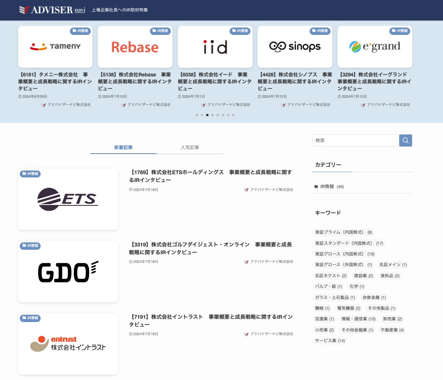443x380 pixels.
Task: Filter by 東証スタンダード（内国株式） keyword
Action: click(x=349, y=244)
